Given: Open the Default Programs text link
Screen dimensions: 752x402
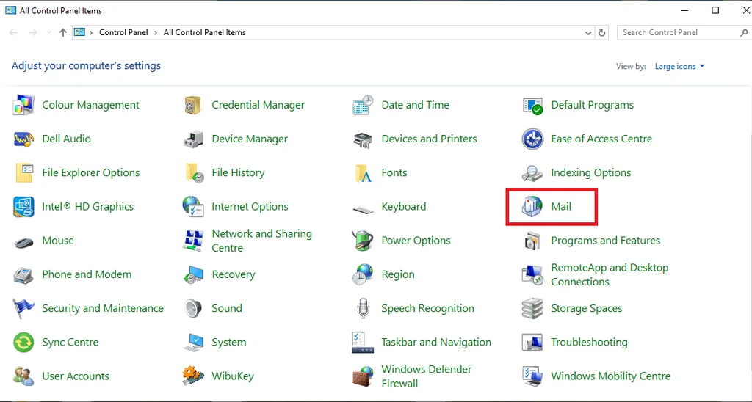Looking at the screenshot, I should click(x=593, y=105).
